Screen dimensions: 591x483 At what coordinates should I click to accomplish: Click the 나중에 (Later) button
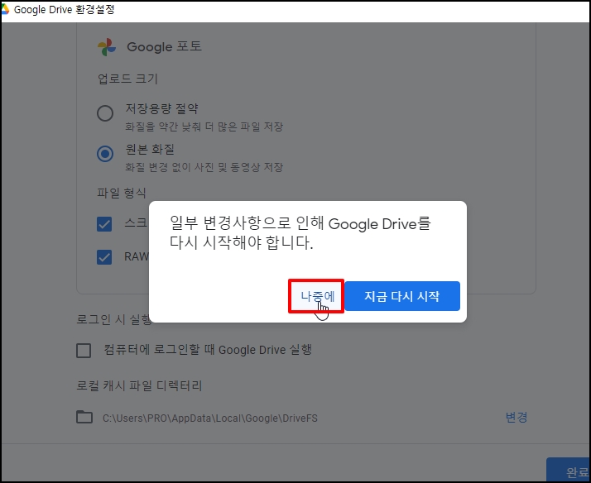(x=316, y=296)
